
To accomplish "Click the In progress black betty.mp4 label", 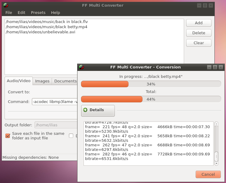I will tap(151, 76).
